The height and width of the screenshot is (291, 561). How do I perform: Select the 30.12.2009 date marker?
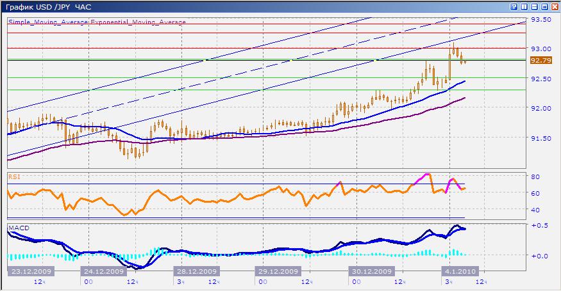pos(372,271)
